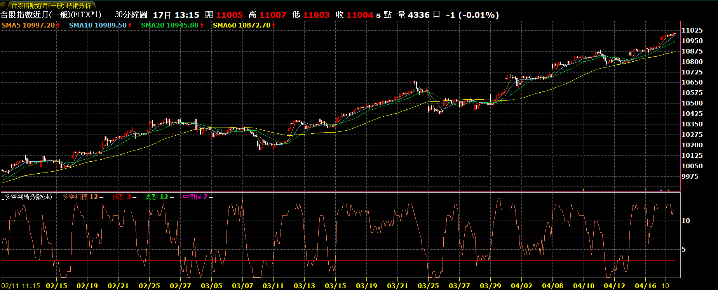
Task: Select the orange SMA5 indicator label
Action: (28, 25)
